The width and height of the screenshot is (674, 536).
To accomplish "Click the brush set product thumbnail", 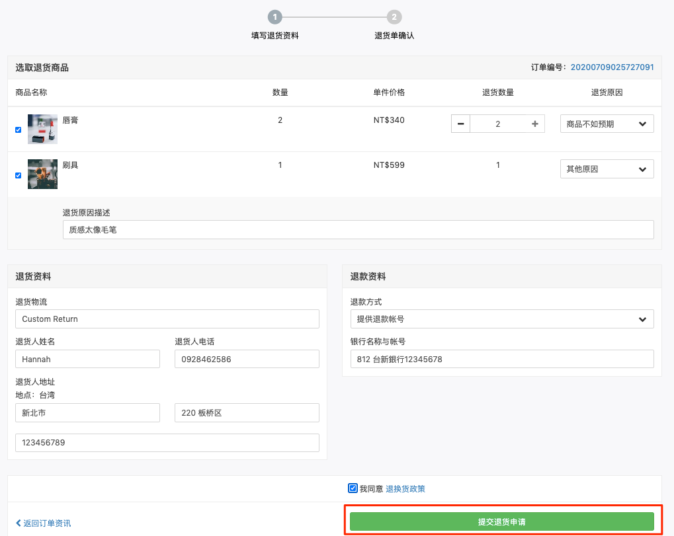I will click(x=42, y=174).
